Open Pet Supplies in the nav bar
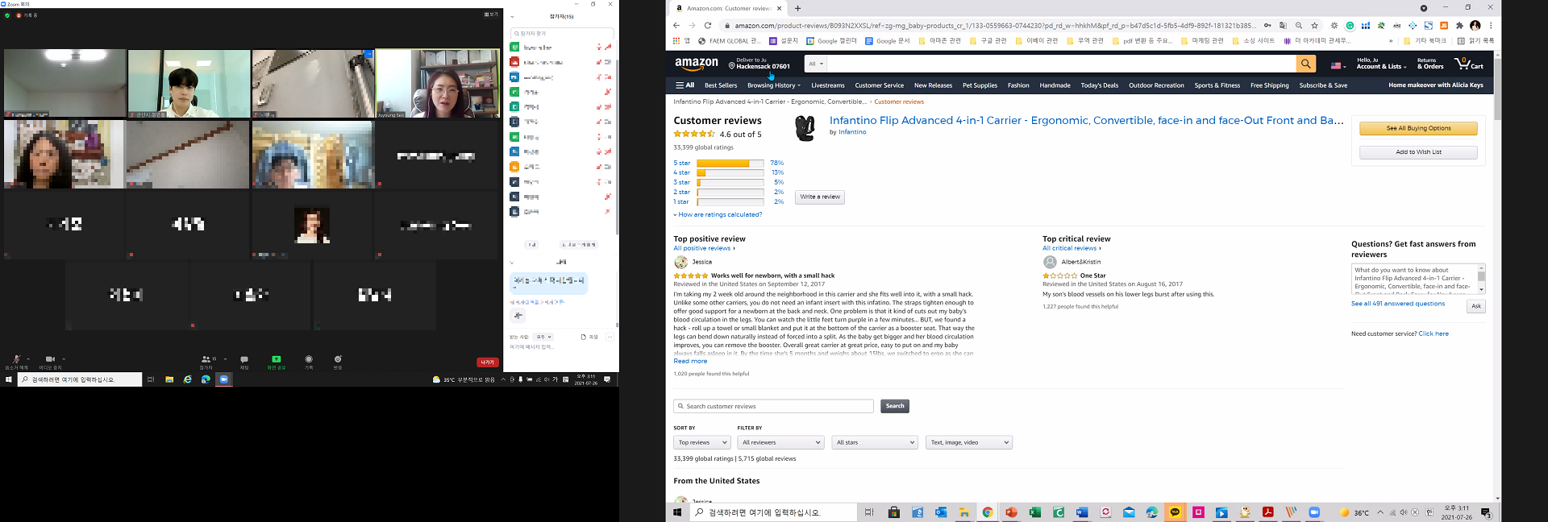The height and width of the screenshot is (522, 1548). (x=980, y=85)
